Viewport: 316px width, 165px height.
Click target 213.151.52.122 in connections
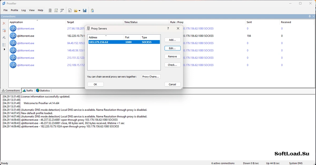click(76, 58)
